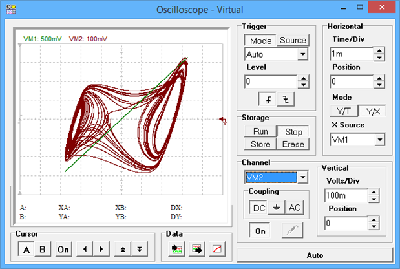
Task: Click the probe icon button in Channel
Action: point(292,230)
